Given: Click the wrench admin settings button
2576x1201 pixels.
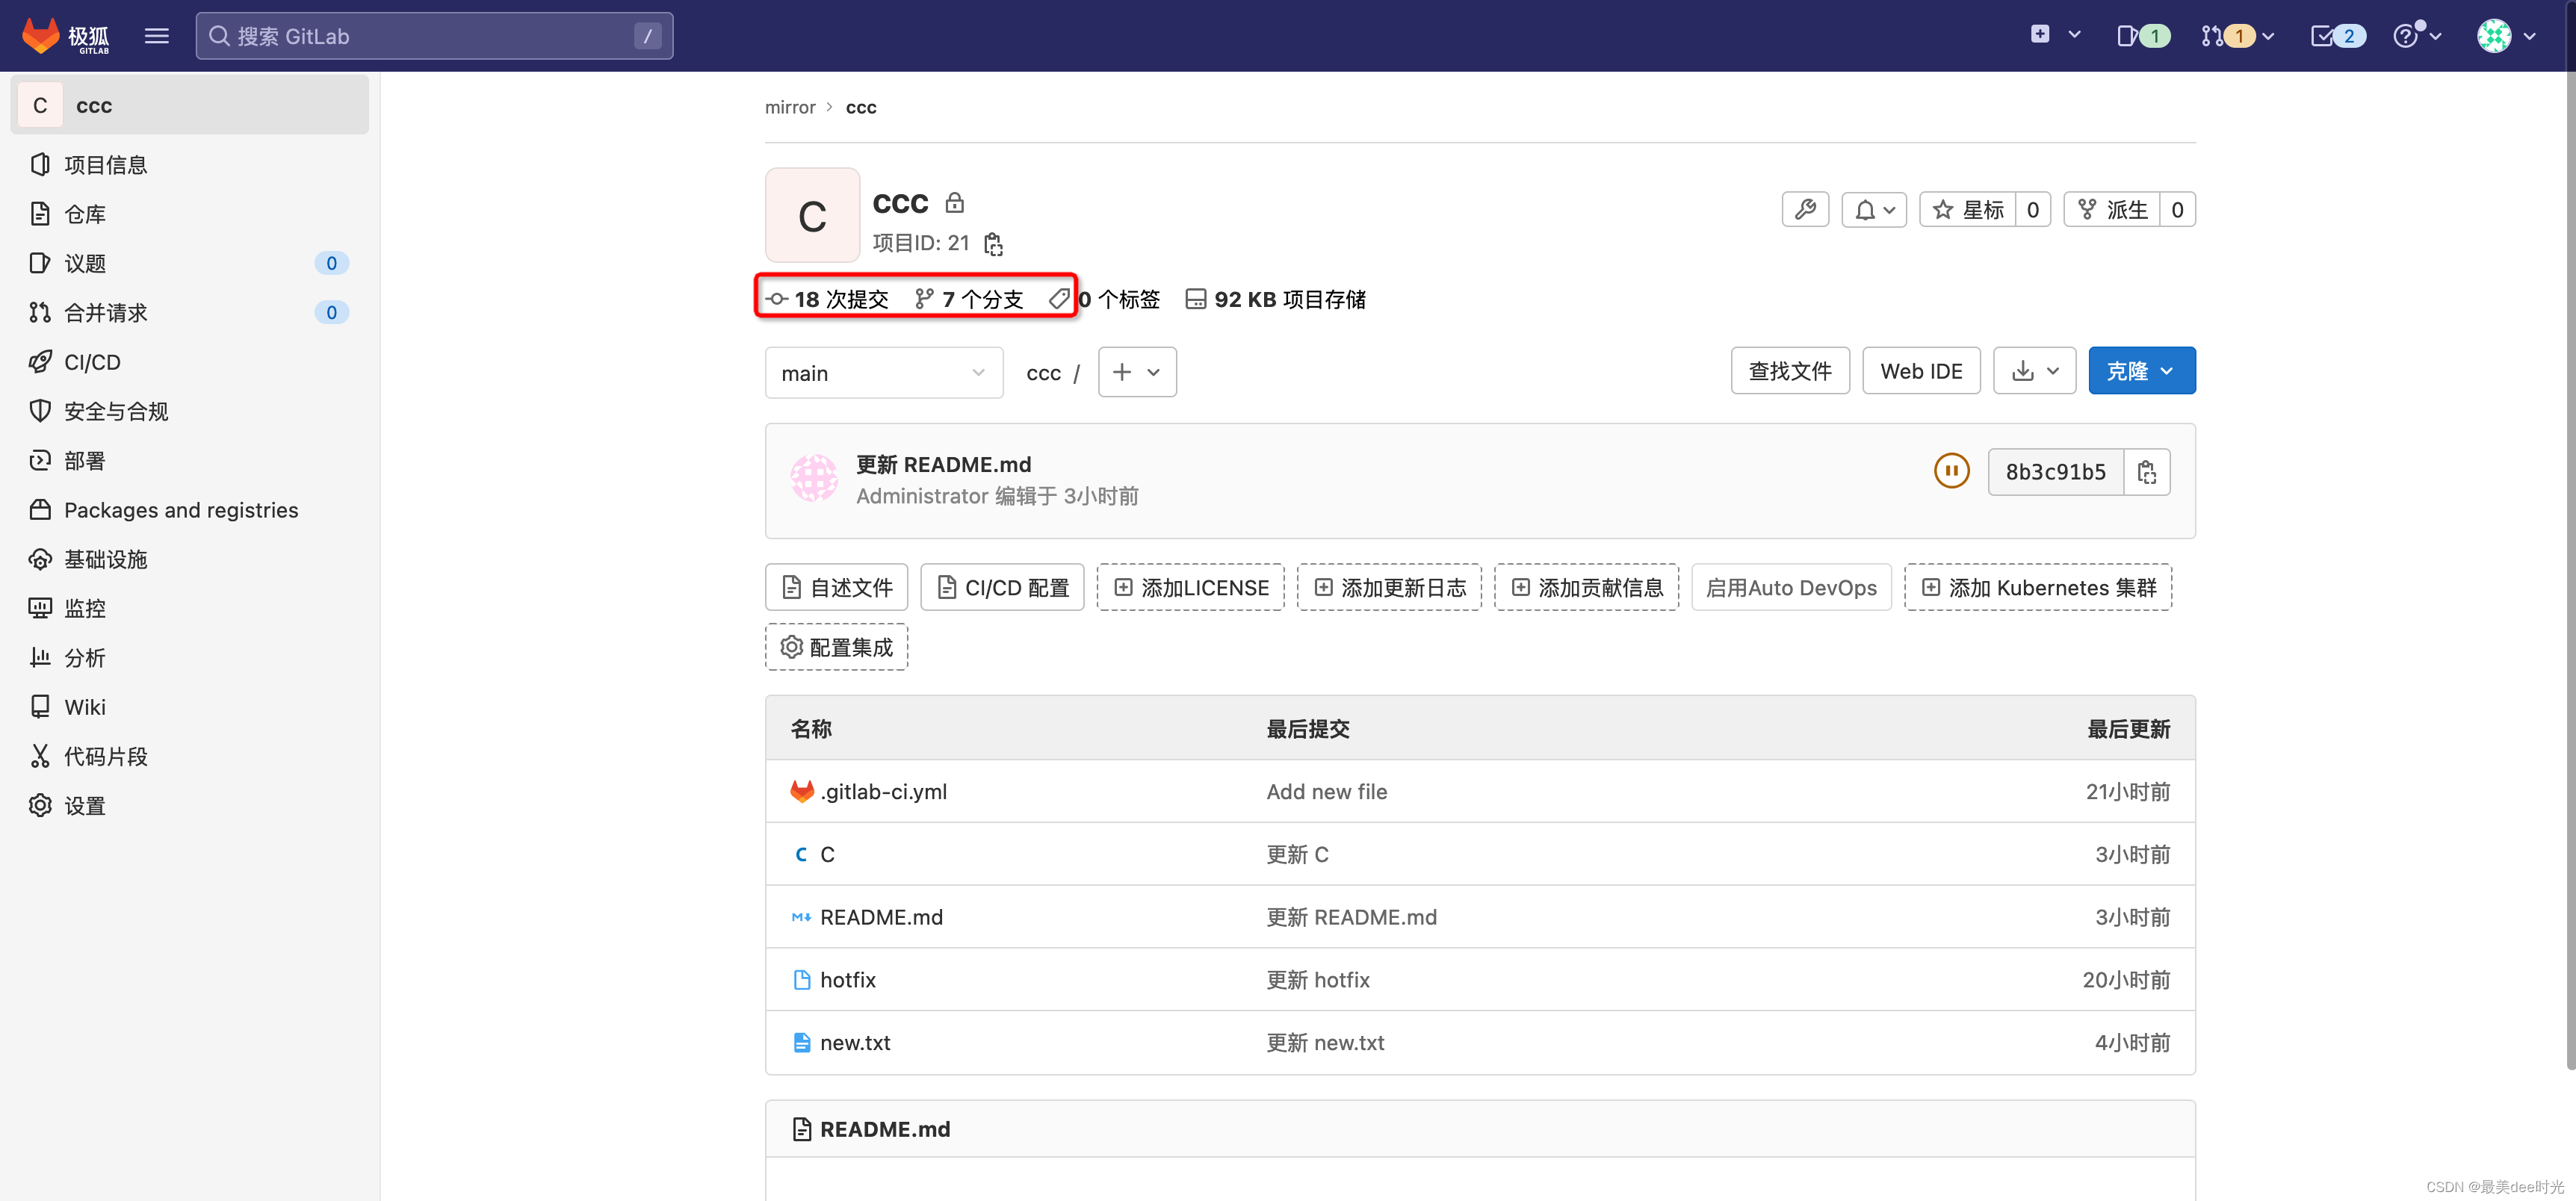Looking at the screenshot, I should tap(1805, 209).
